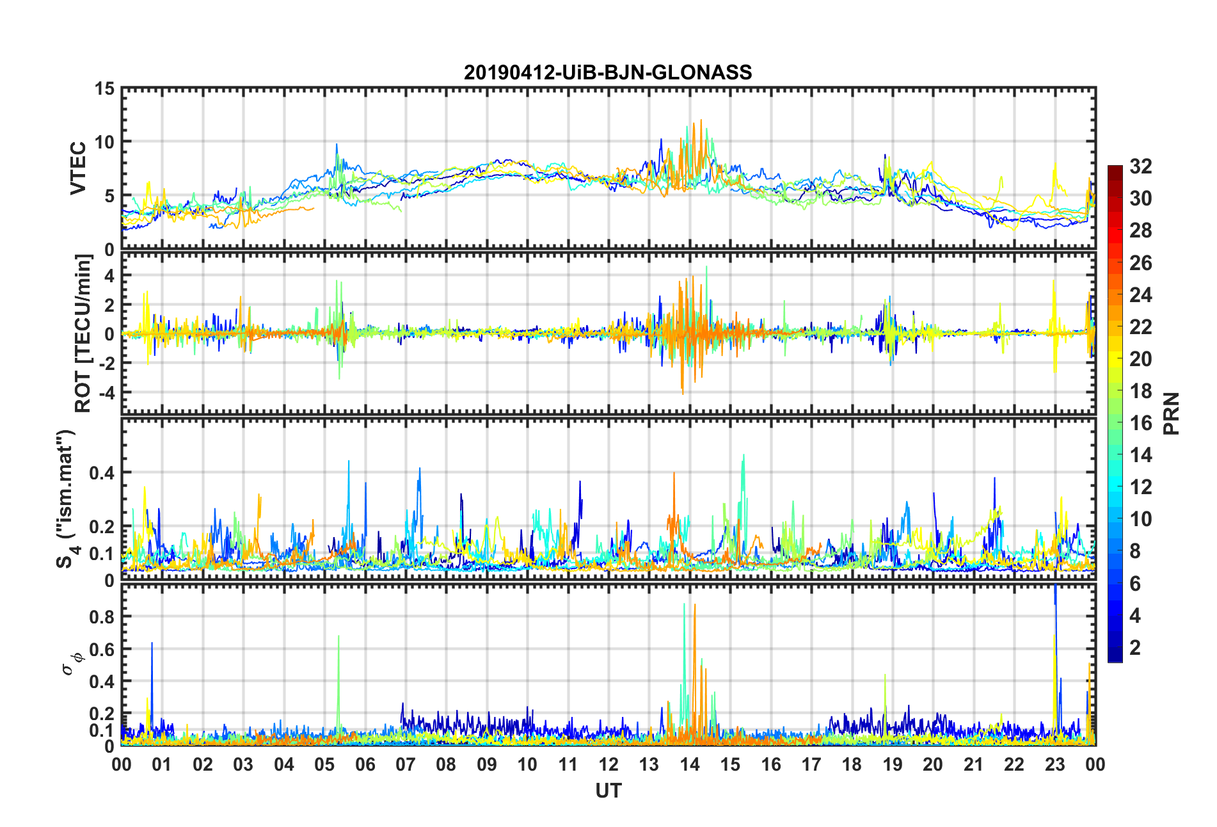This screenshot has height=827, width=1217.
Task: Click the 23 hour tick on UT axis
Action: click(1055, 764)
